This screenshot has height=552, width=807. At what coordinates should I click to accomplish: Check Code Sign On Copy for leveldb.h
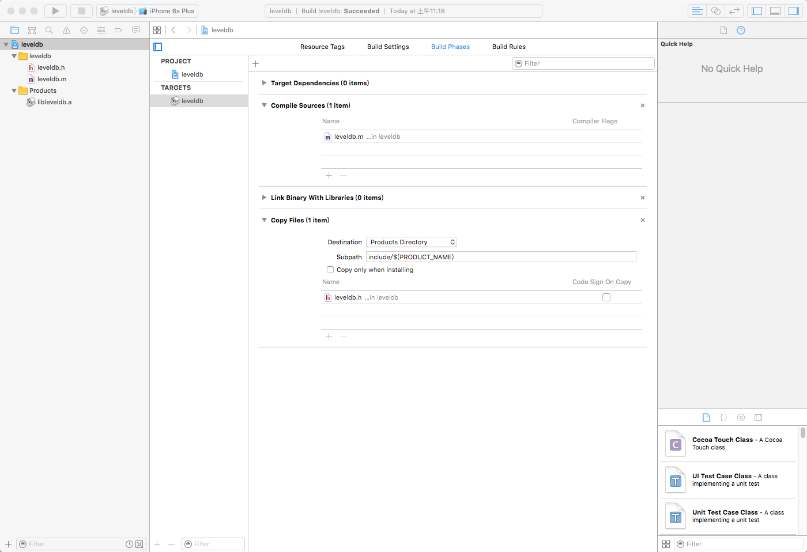606,297
